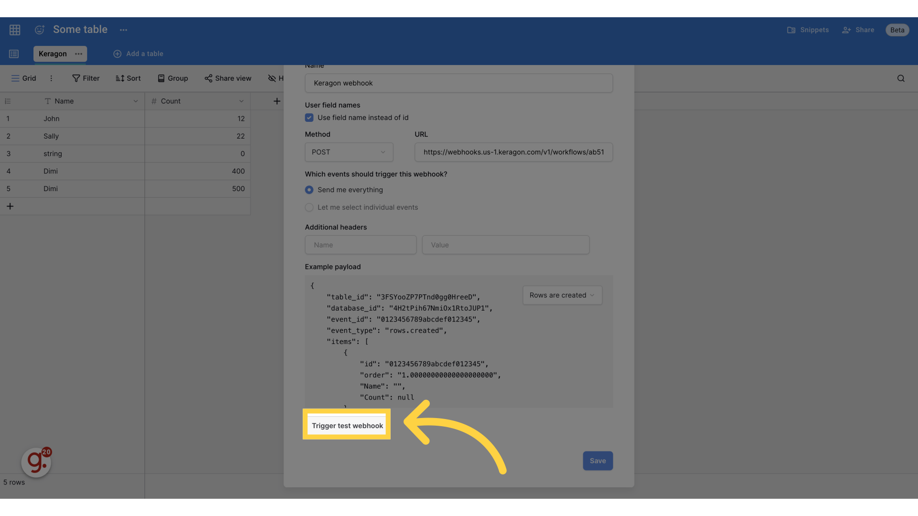Image resolution: width=918 pixels, height=516 pixels.
Task: Open Some table options ellipsis
Action: [123, 30]
